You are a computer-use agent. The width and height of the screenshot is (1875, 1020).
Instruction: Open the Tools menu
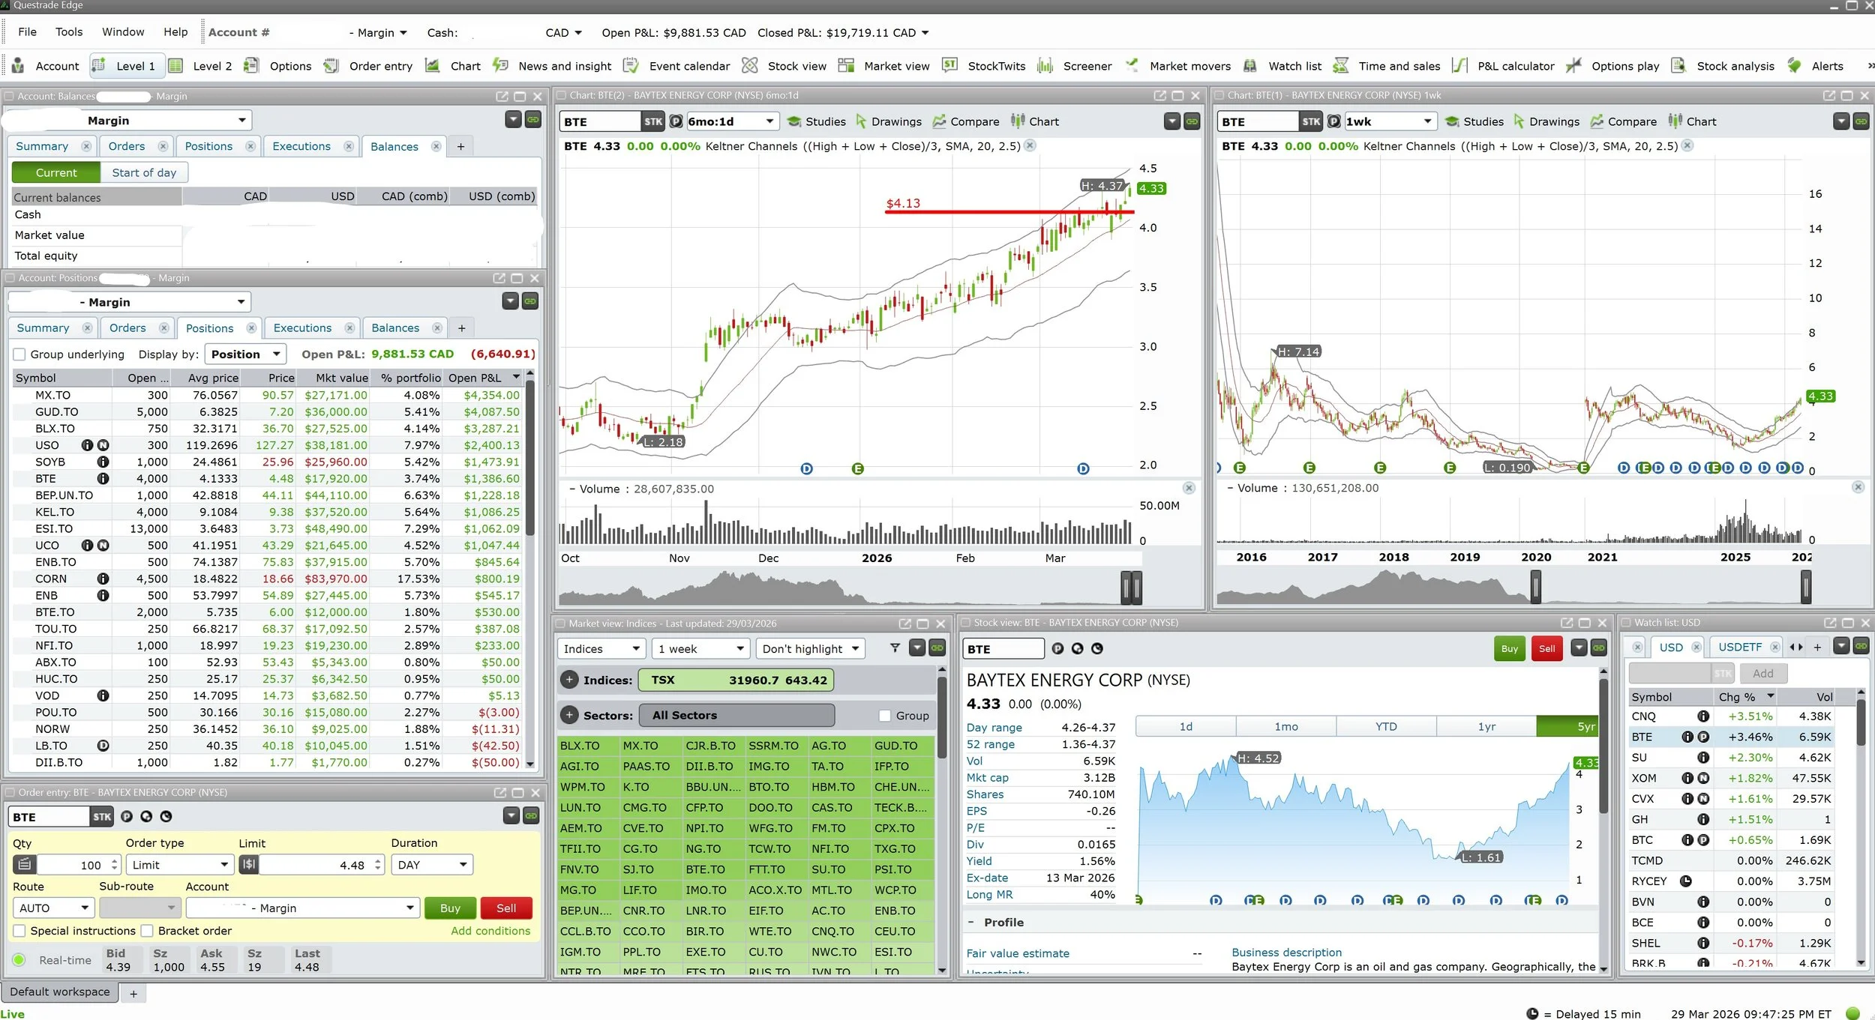tap(69, 32)
